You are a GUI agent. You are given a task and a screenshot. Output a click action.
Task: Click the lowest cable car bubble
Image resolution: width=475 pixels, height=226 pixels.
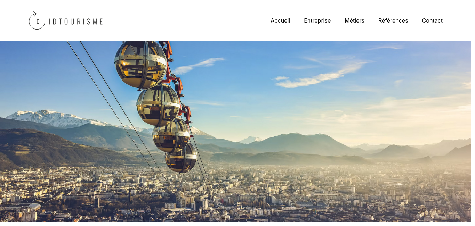coord(181,158)
